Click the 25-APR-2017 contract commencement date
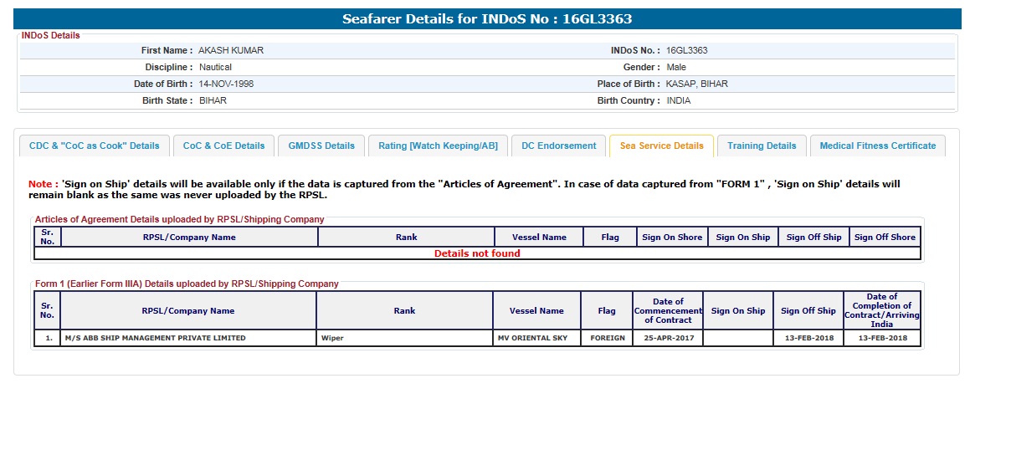Screen dimensions: 1011x460 click(667, 338)
